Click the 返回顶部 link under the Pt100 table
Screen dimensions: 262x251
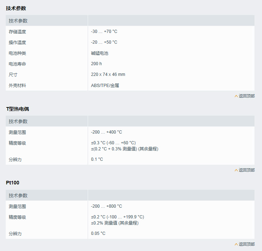click(x=247, y=244)
